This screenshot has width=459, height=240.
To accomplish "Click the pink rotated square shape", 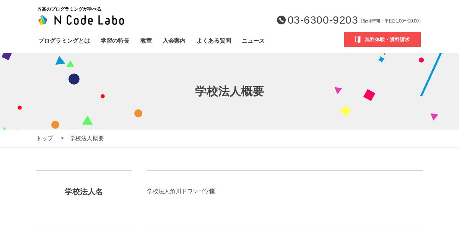I will point(369,95).
